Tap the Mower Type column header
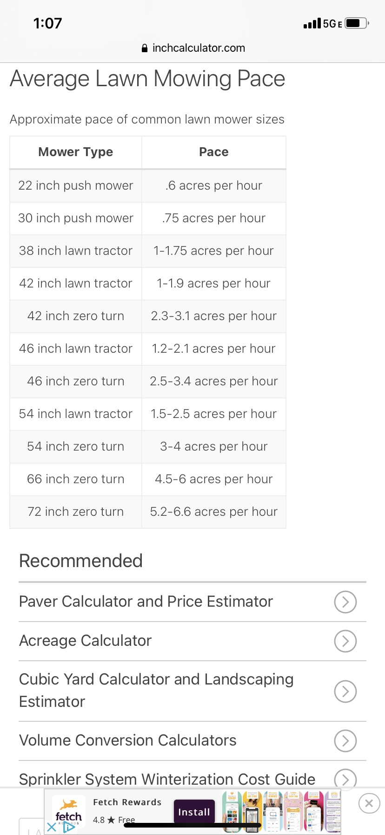The width and height of the screenshot is (385, 835). pos(76,152)
